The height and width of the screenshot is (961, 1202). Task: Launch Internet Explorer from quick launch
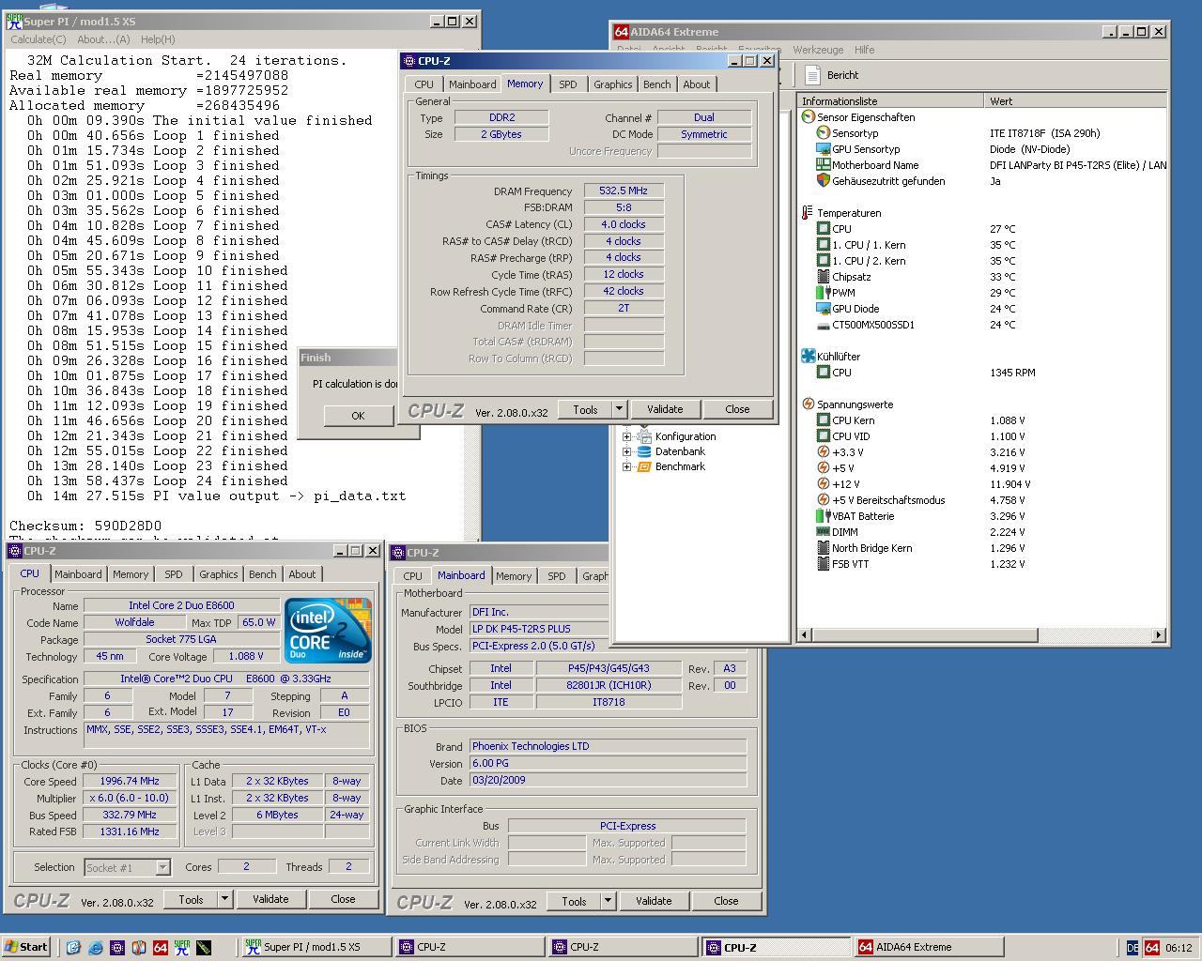(95, 947)
